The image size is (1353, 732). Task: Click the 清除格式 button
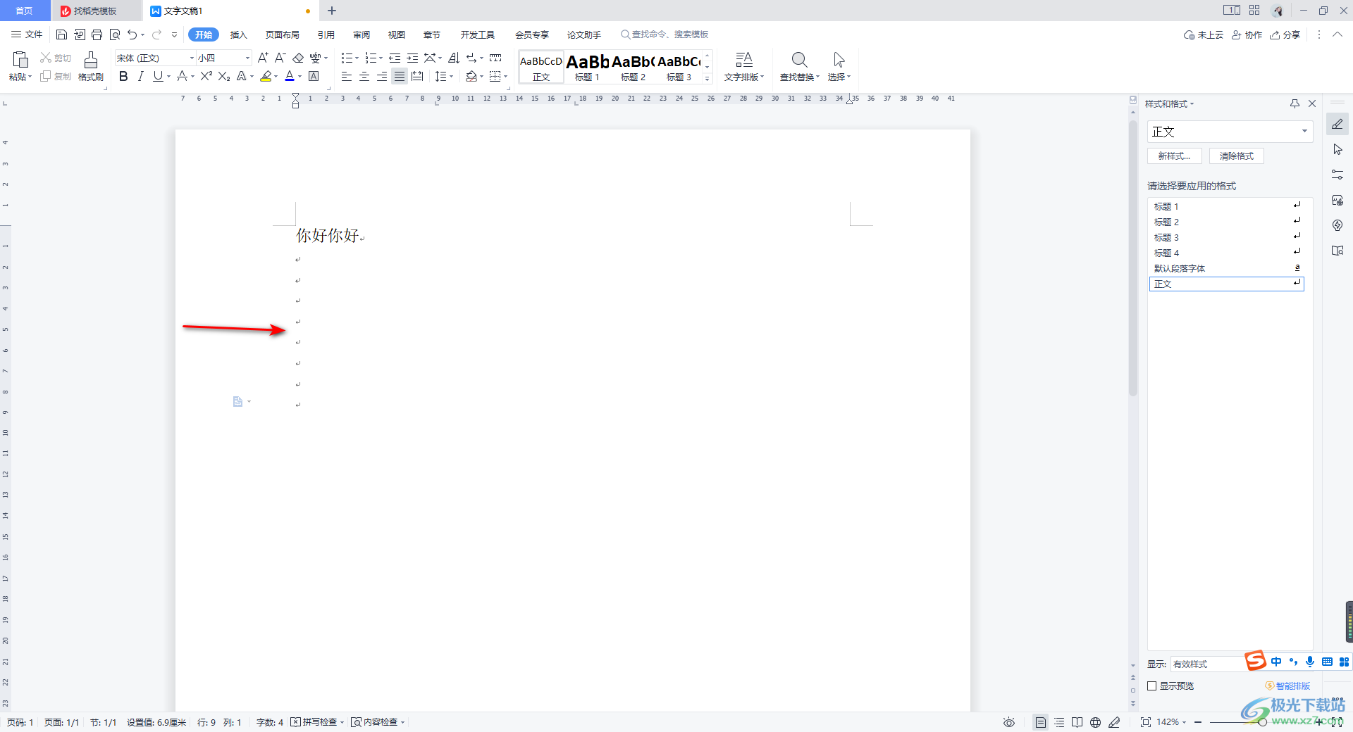[x=1237, y=156]
